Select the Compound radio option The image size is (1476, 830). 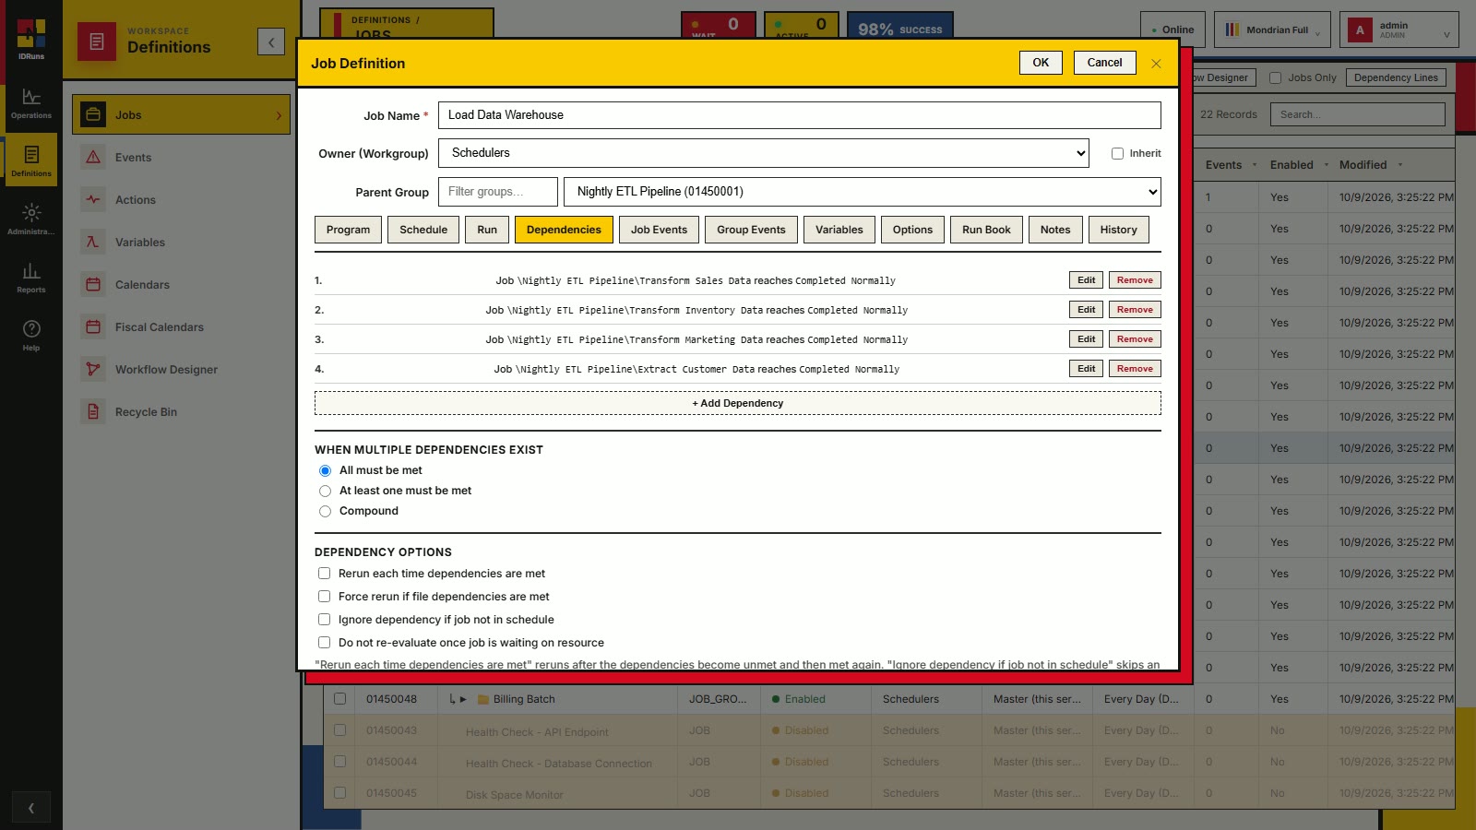click(x=325, y=511)
